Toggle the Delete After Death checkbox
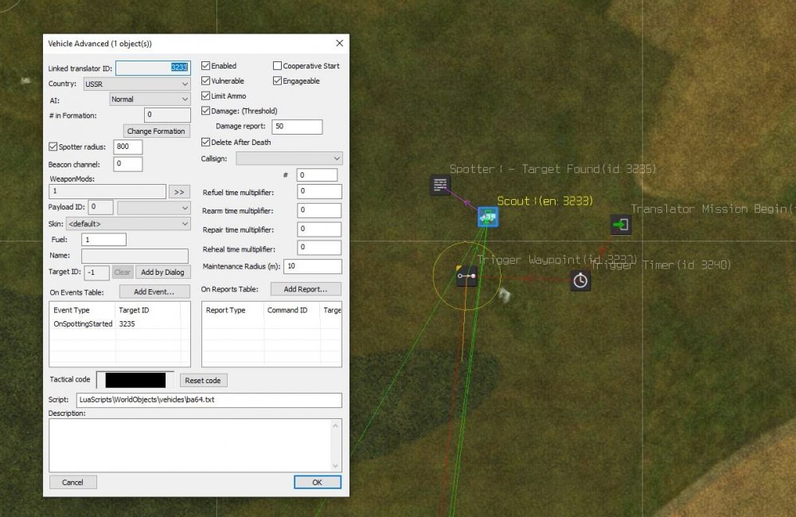 click(206, 143)
